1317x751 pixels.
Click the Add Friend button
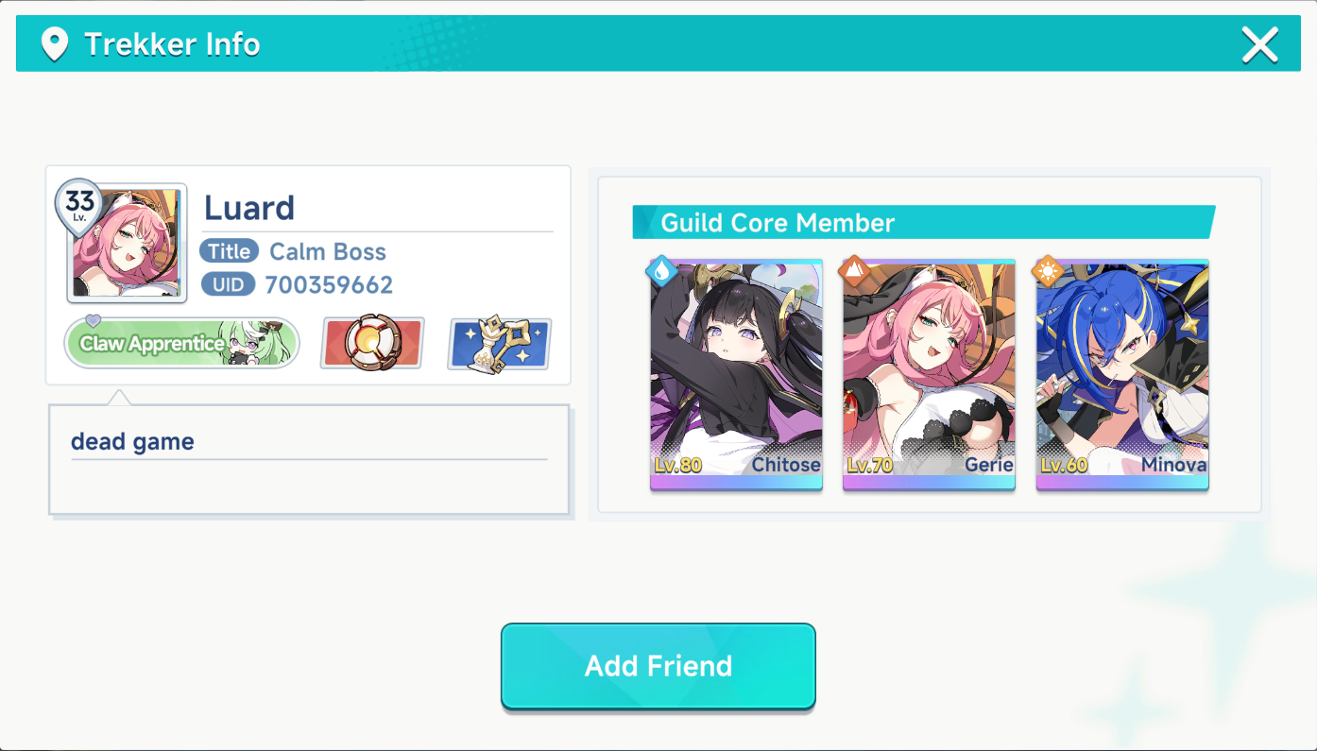coord(658,666)
